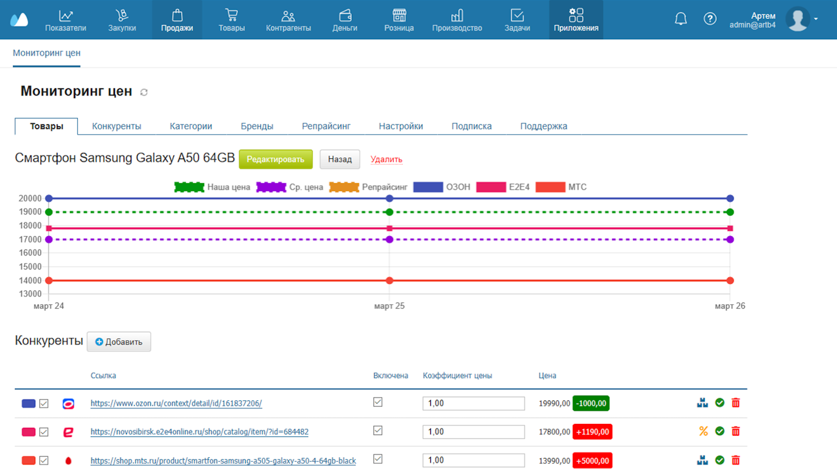837x471 pixels.
Task: Click the green checkmark icon in MTS row
Action: (720, 460)
